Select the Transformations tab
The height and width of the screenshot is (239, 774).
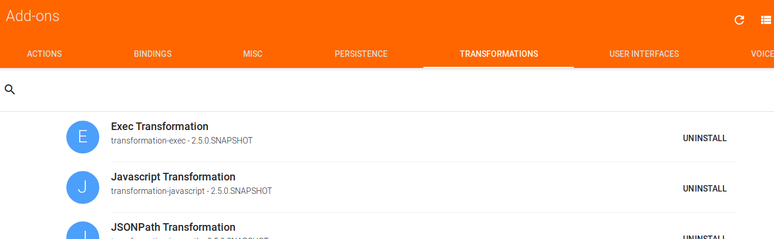499,54
